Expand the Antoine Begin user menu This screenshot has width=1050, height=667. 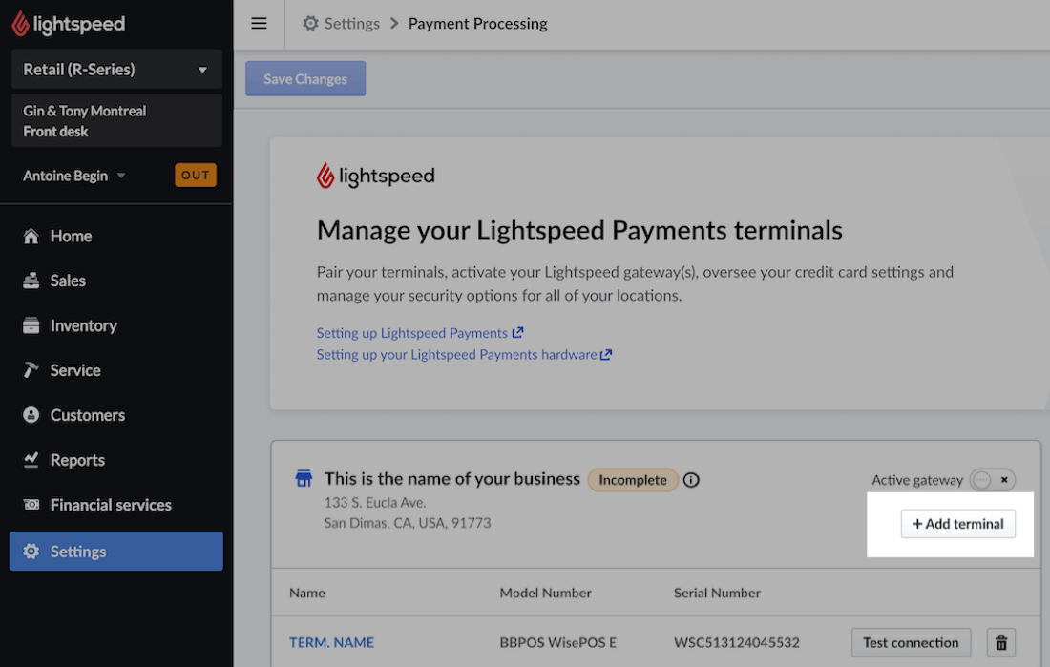coord(74,175)
